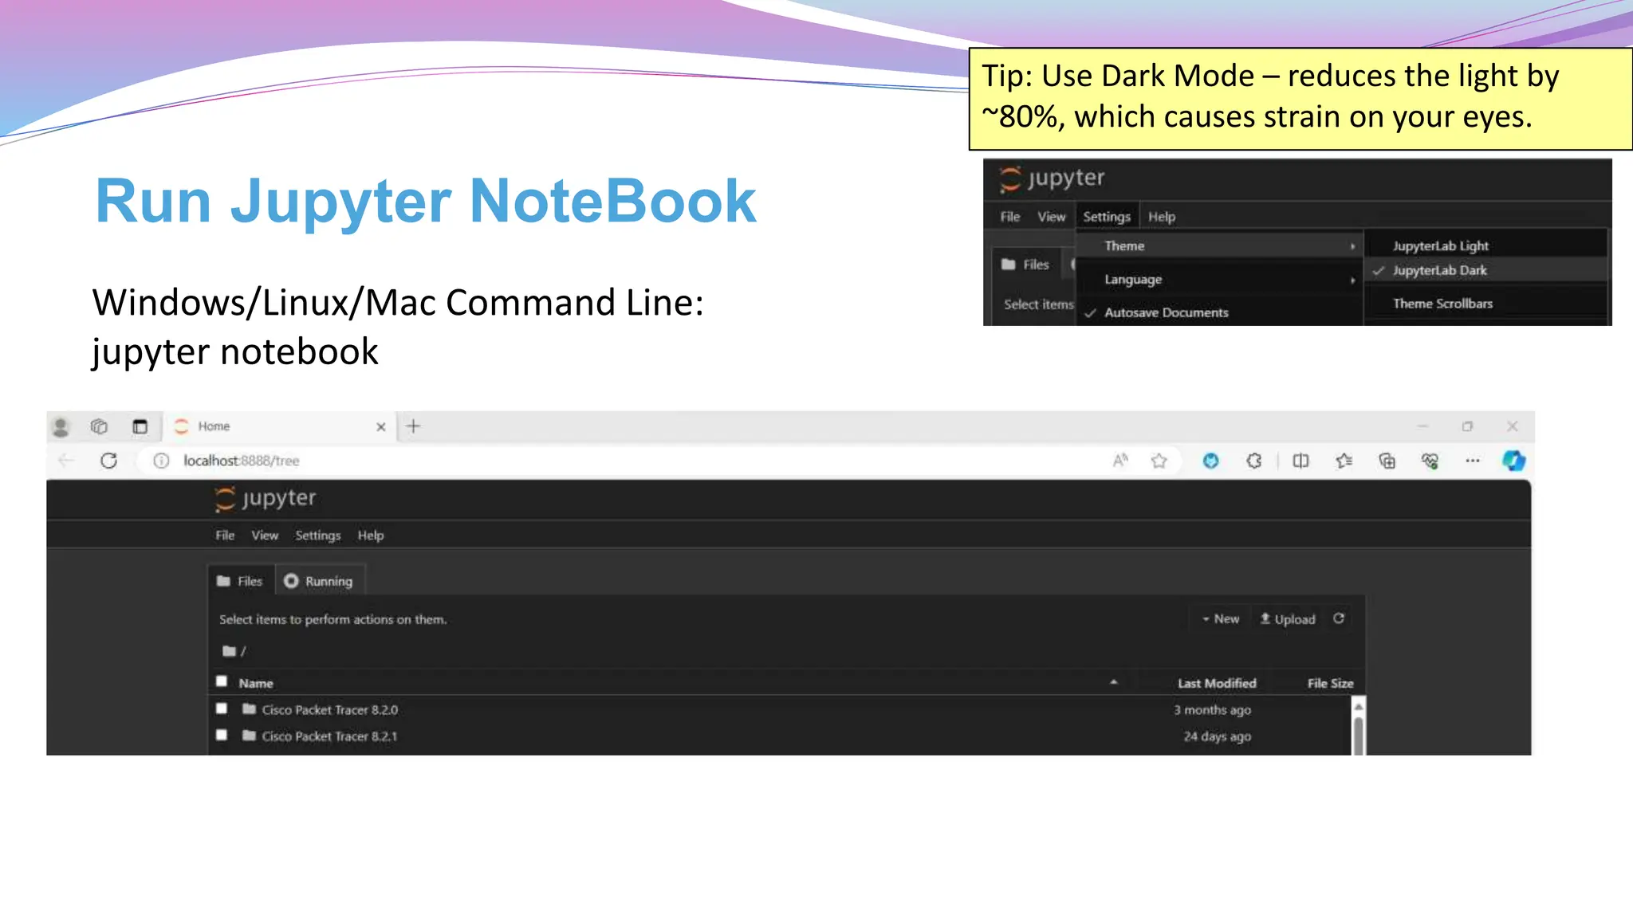1633x918 pixels.
Task: Click the file list scrollbar thumb
Action: point(1359,736)
